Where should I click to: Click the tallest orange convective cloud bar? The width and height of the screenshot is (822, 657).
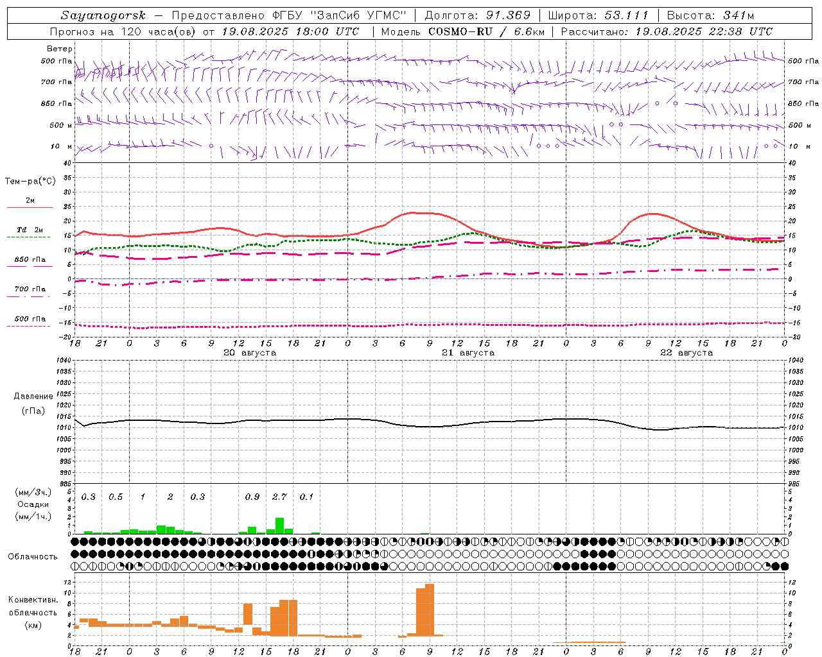(430, 610)
